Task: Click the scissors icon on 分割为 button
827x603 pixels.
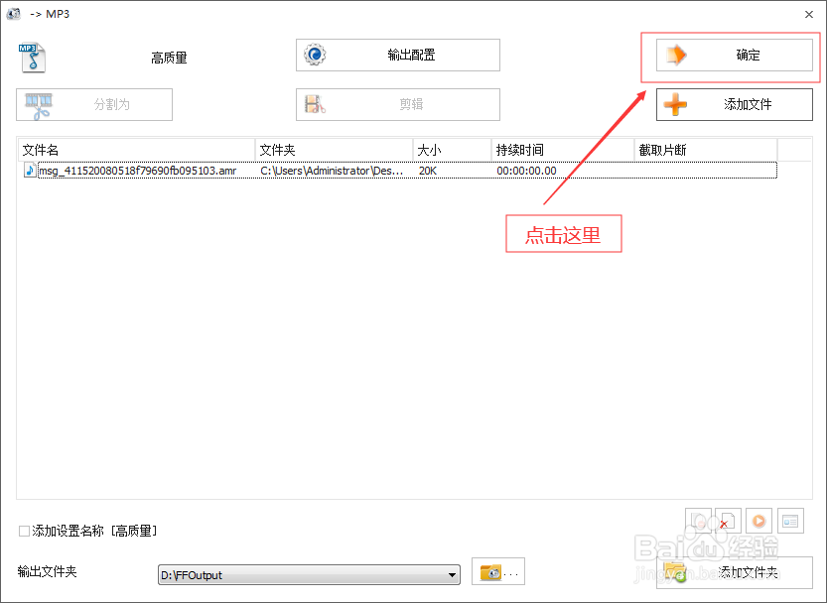Action: [x=41, y=104]
